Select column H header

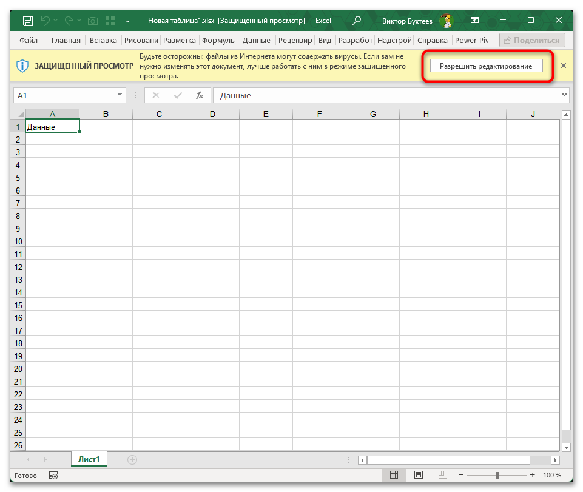(426, 114)
